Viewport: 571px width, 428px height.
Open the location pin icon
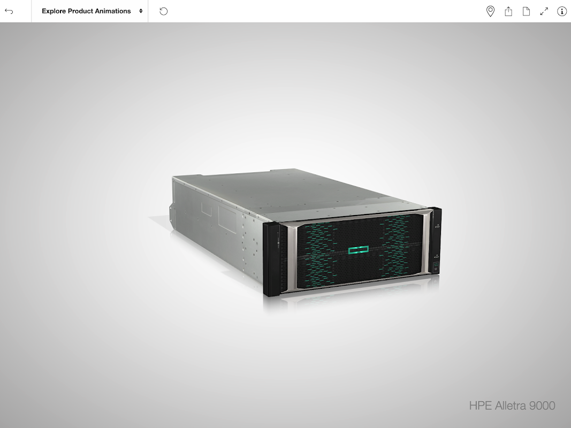tap(490, 11)
